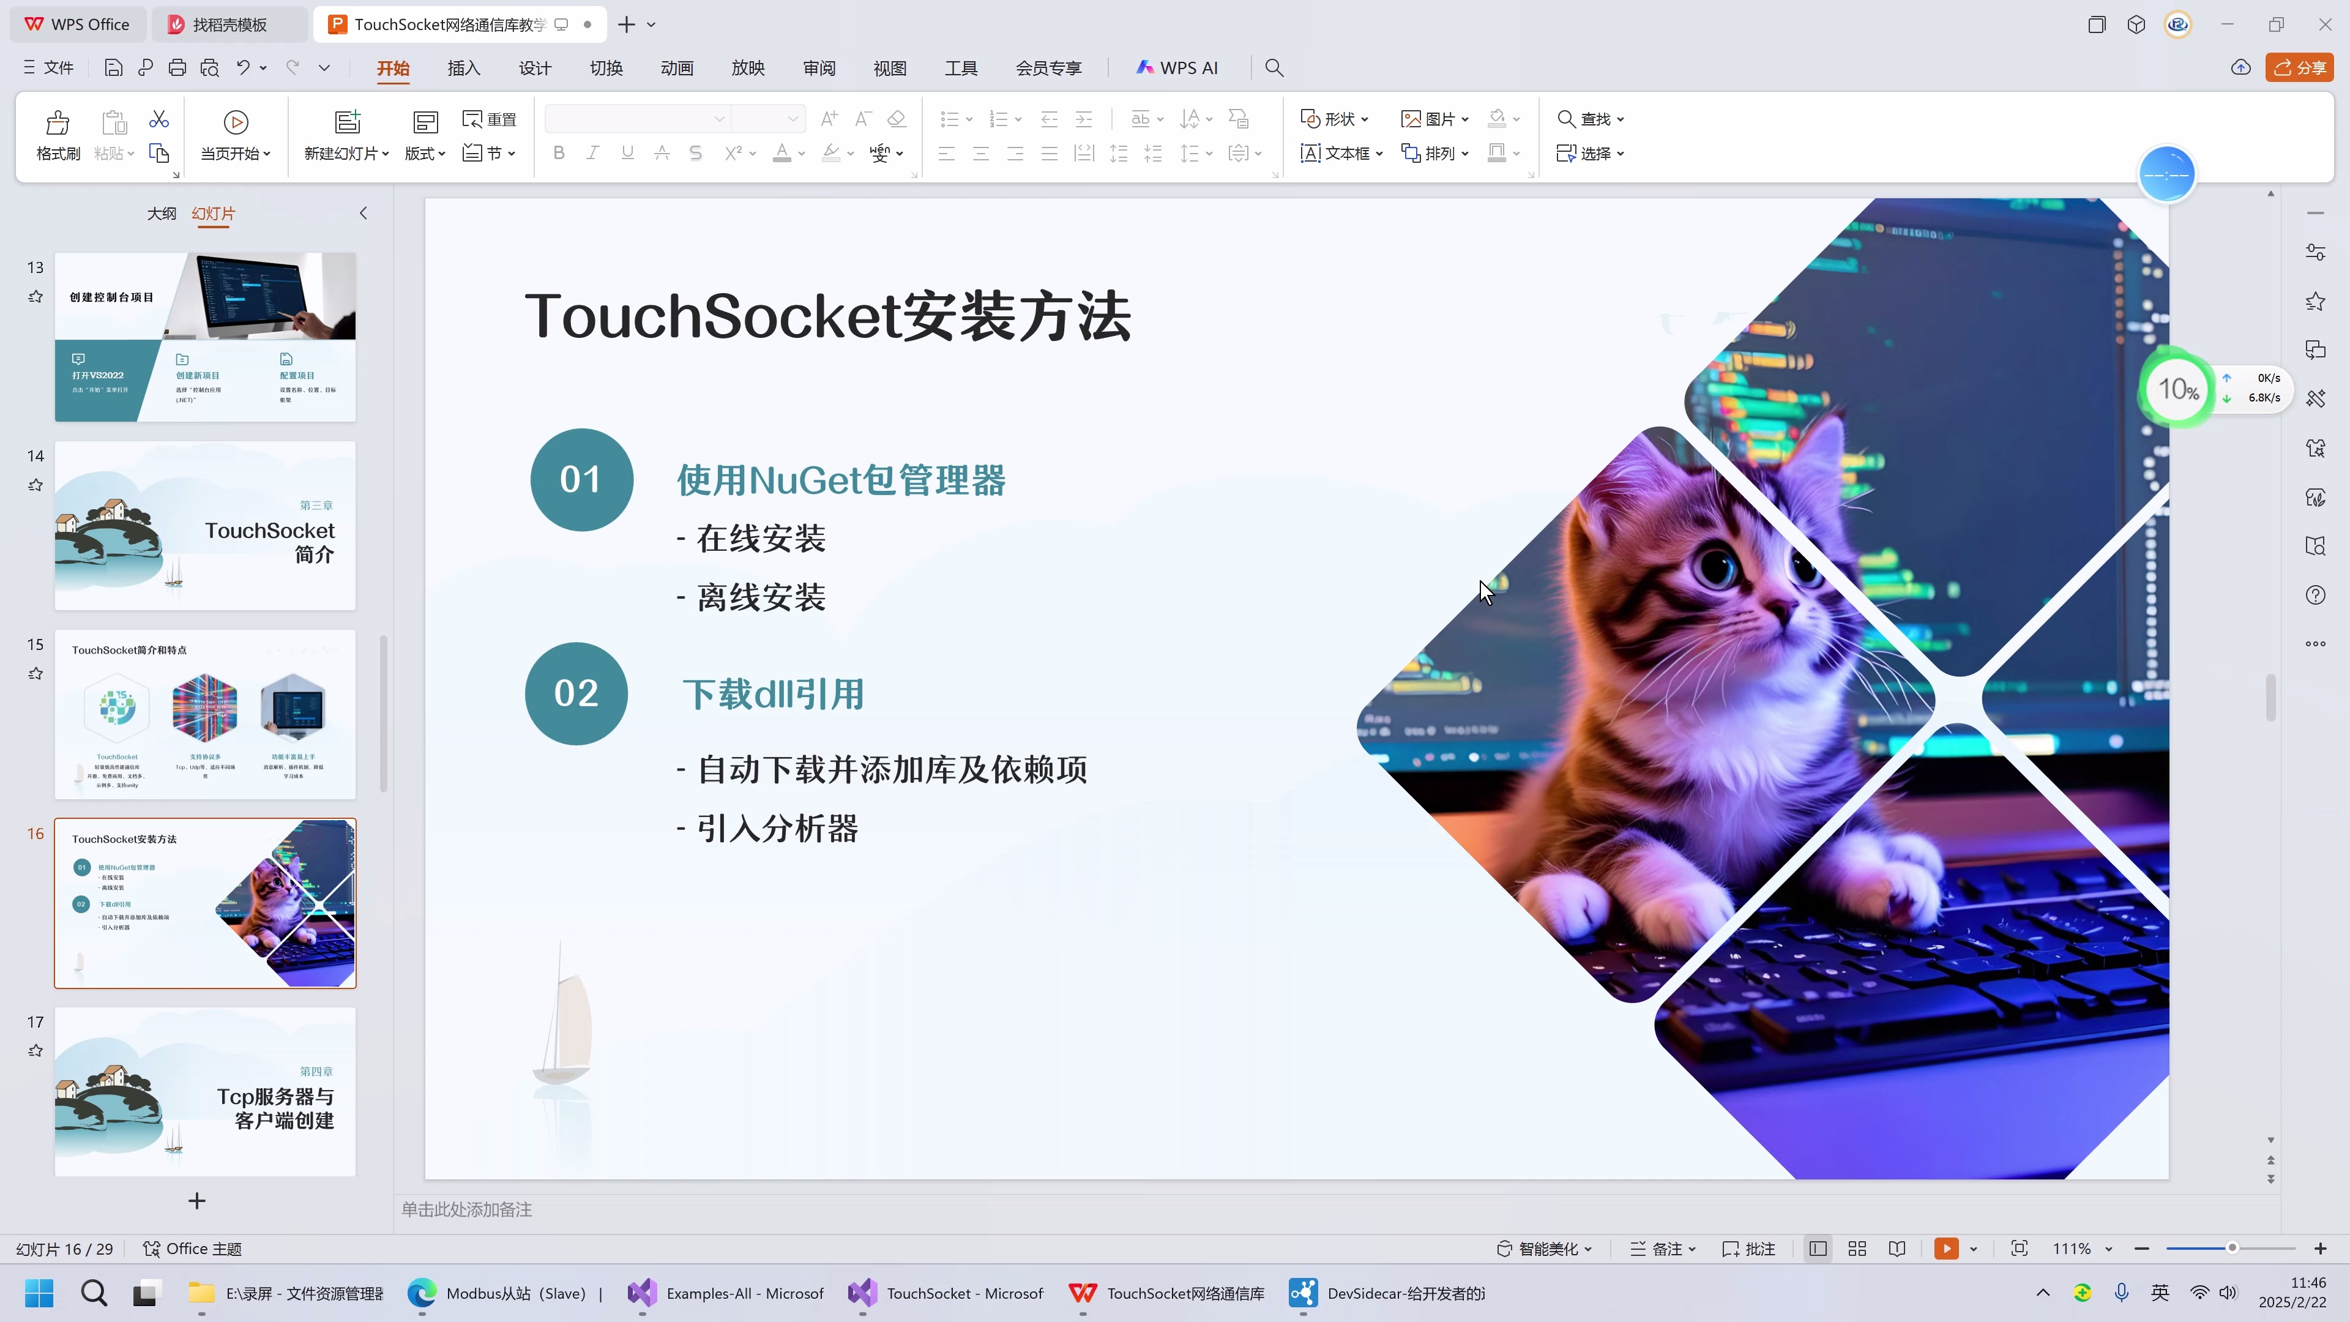Toggle italic formatting
This screenshot has height=1322, width=2350.
click(x=593, y=153)
